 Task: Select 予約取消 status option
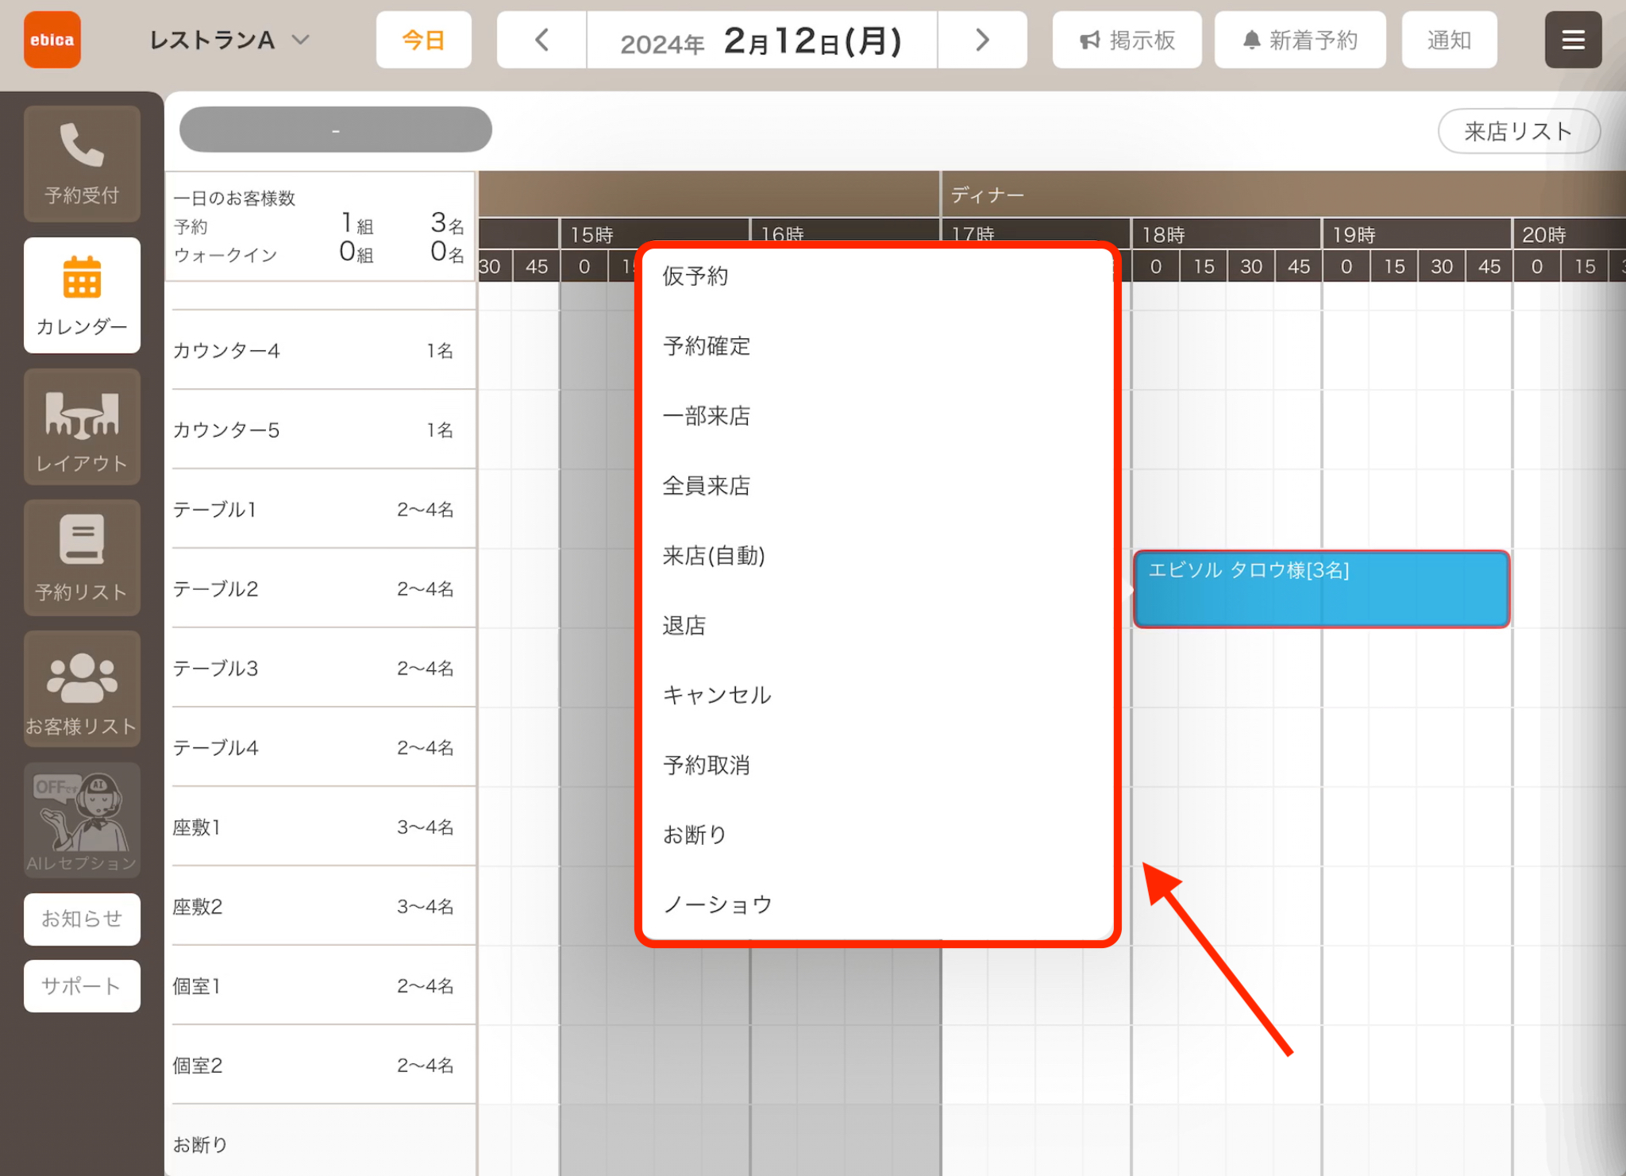(x=877, y=765)
